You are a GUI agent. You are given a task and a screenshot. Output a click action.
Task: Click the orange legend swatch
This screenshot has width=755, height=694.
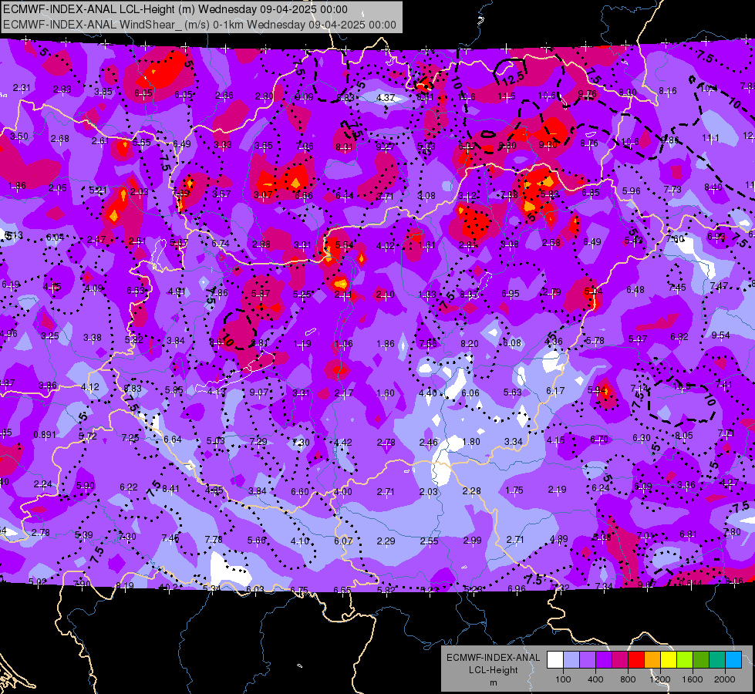(x=652, y=660)
